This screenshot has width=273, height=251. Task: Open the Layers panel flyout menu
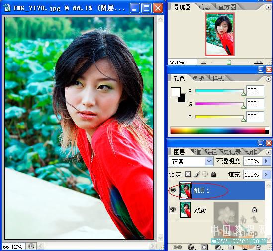coord(268,152)
